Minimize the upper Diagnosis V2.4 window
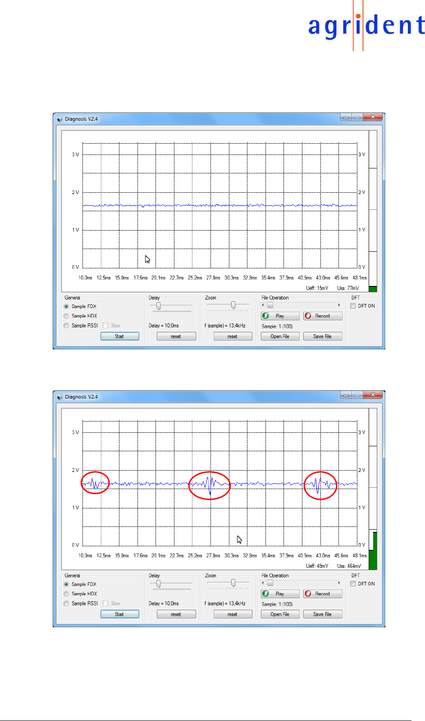Viewport: 425px width, 721px height. 346,118
